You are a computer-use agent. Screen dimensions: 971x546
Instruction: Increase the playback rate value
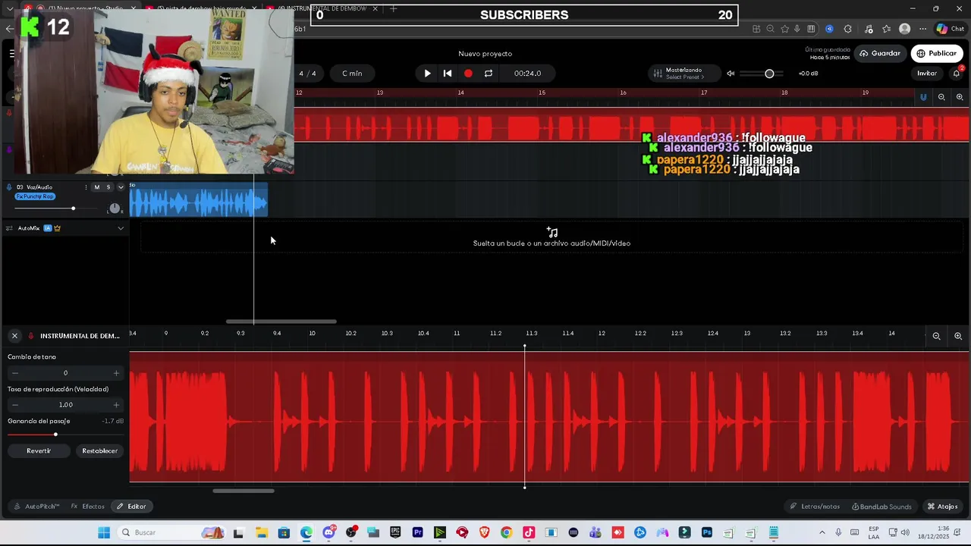click(x=116, y=405)
